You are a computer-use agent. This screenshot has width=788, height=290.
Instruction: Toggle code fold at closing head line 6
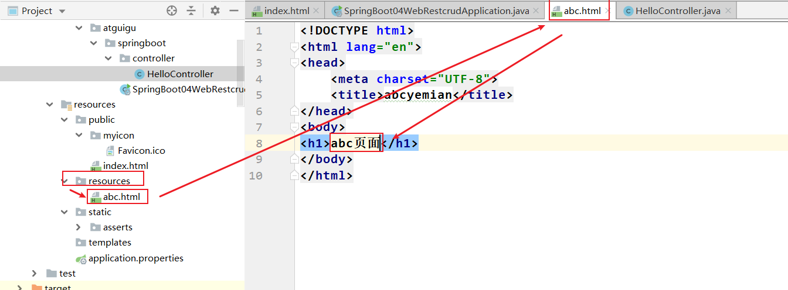pyautogui.click(x=295, y=111)
